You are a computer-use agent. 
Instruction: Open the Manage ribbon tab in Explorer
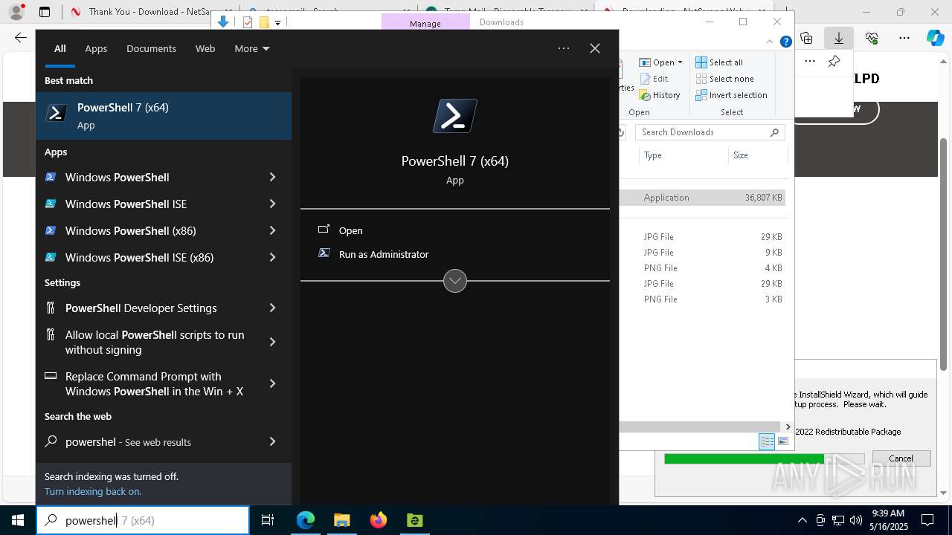click(425, 23)
